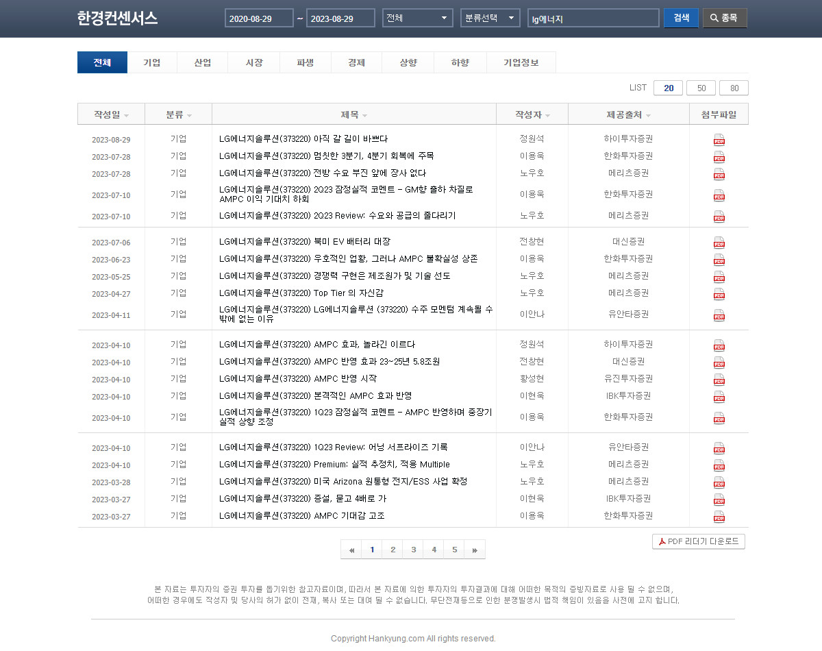Open PDF for 미국 Arizona 원통형 report
Screen dimensions: 822x651
click(719, 482)
